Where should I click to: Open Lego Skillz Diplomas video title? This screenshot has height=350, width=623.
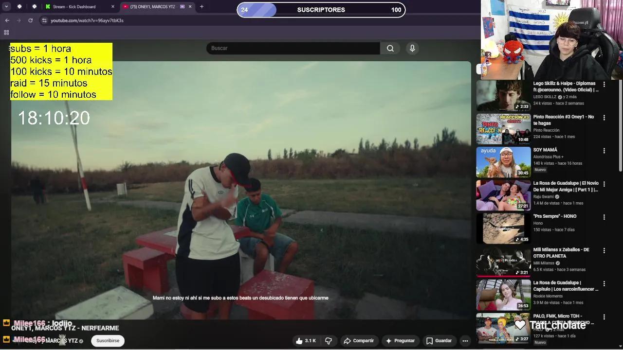point(566,87)
